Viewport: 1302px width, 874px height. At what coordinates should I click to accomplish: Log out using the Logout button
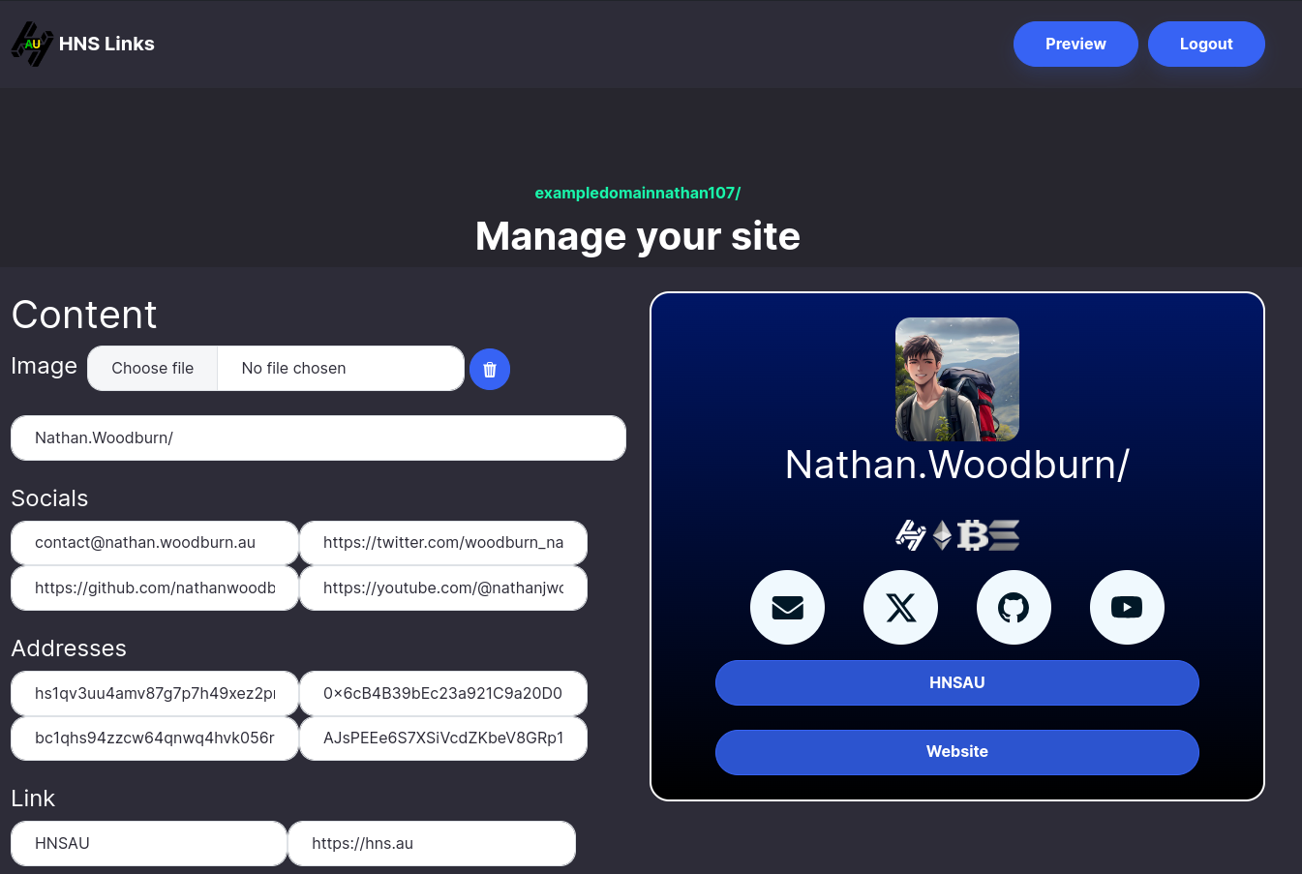pyautogui.click(x=1206, y=45)
